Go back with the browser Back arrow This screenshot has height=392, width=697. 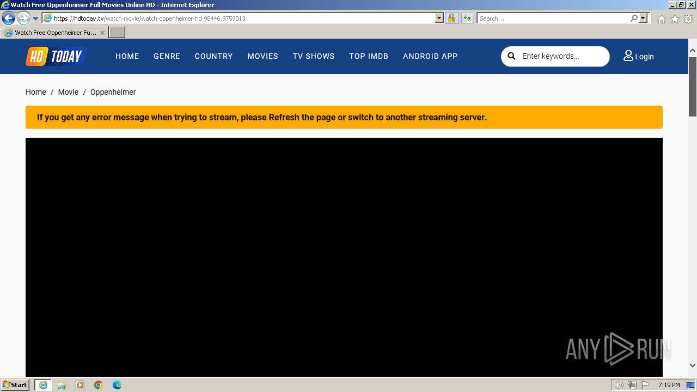pos(8,19)
